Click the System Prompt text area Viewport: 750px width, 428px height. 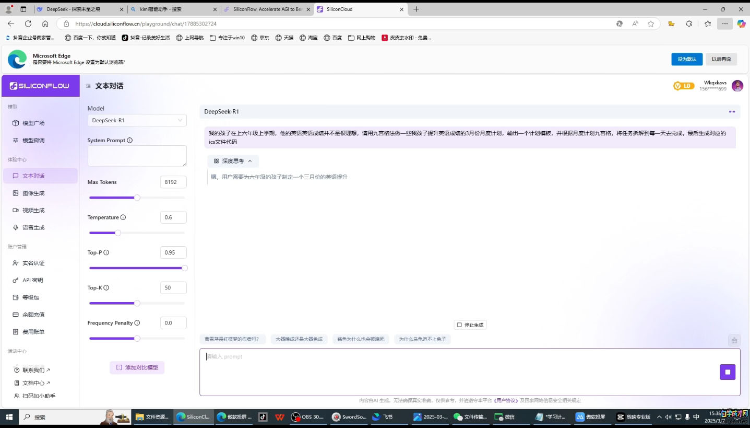(x=137, y=156)
